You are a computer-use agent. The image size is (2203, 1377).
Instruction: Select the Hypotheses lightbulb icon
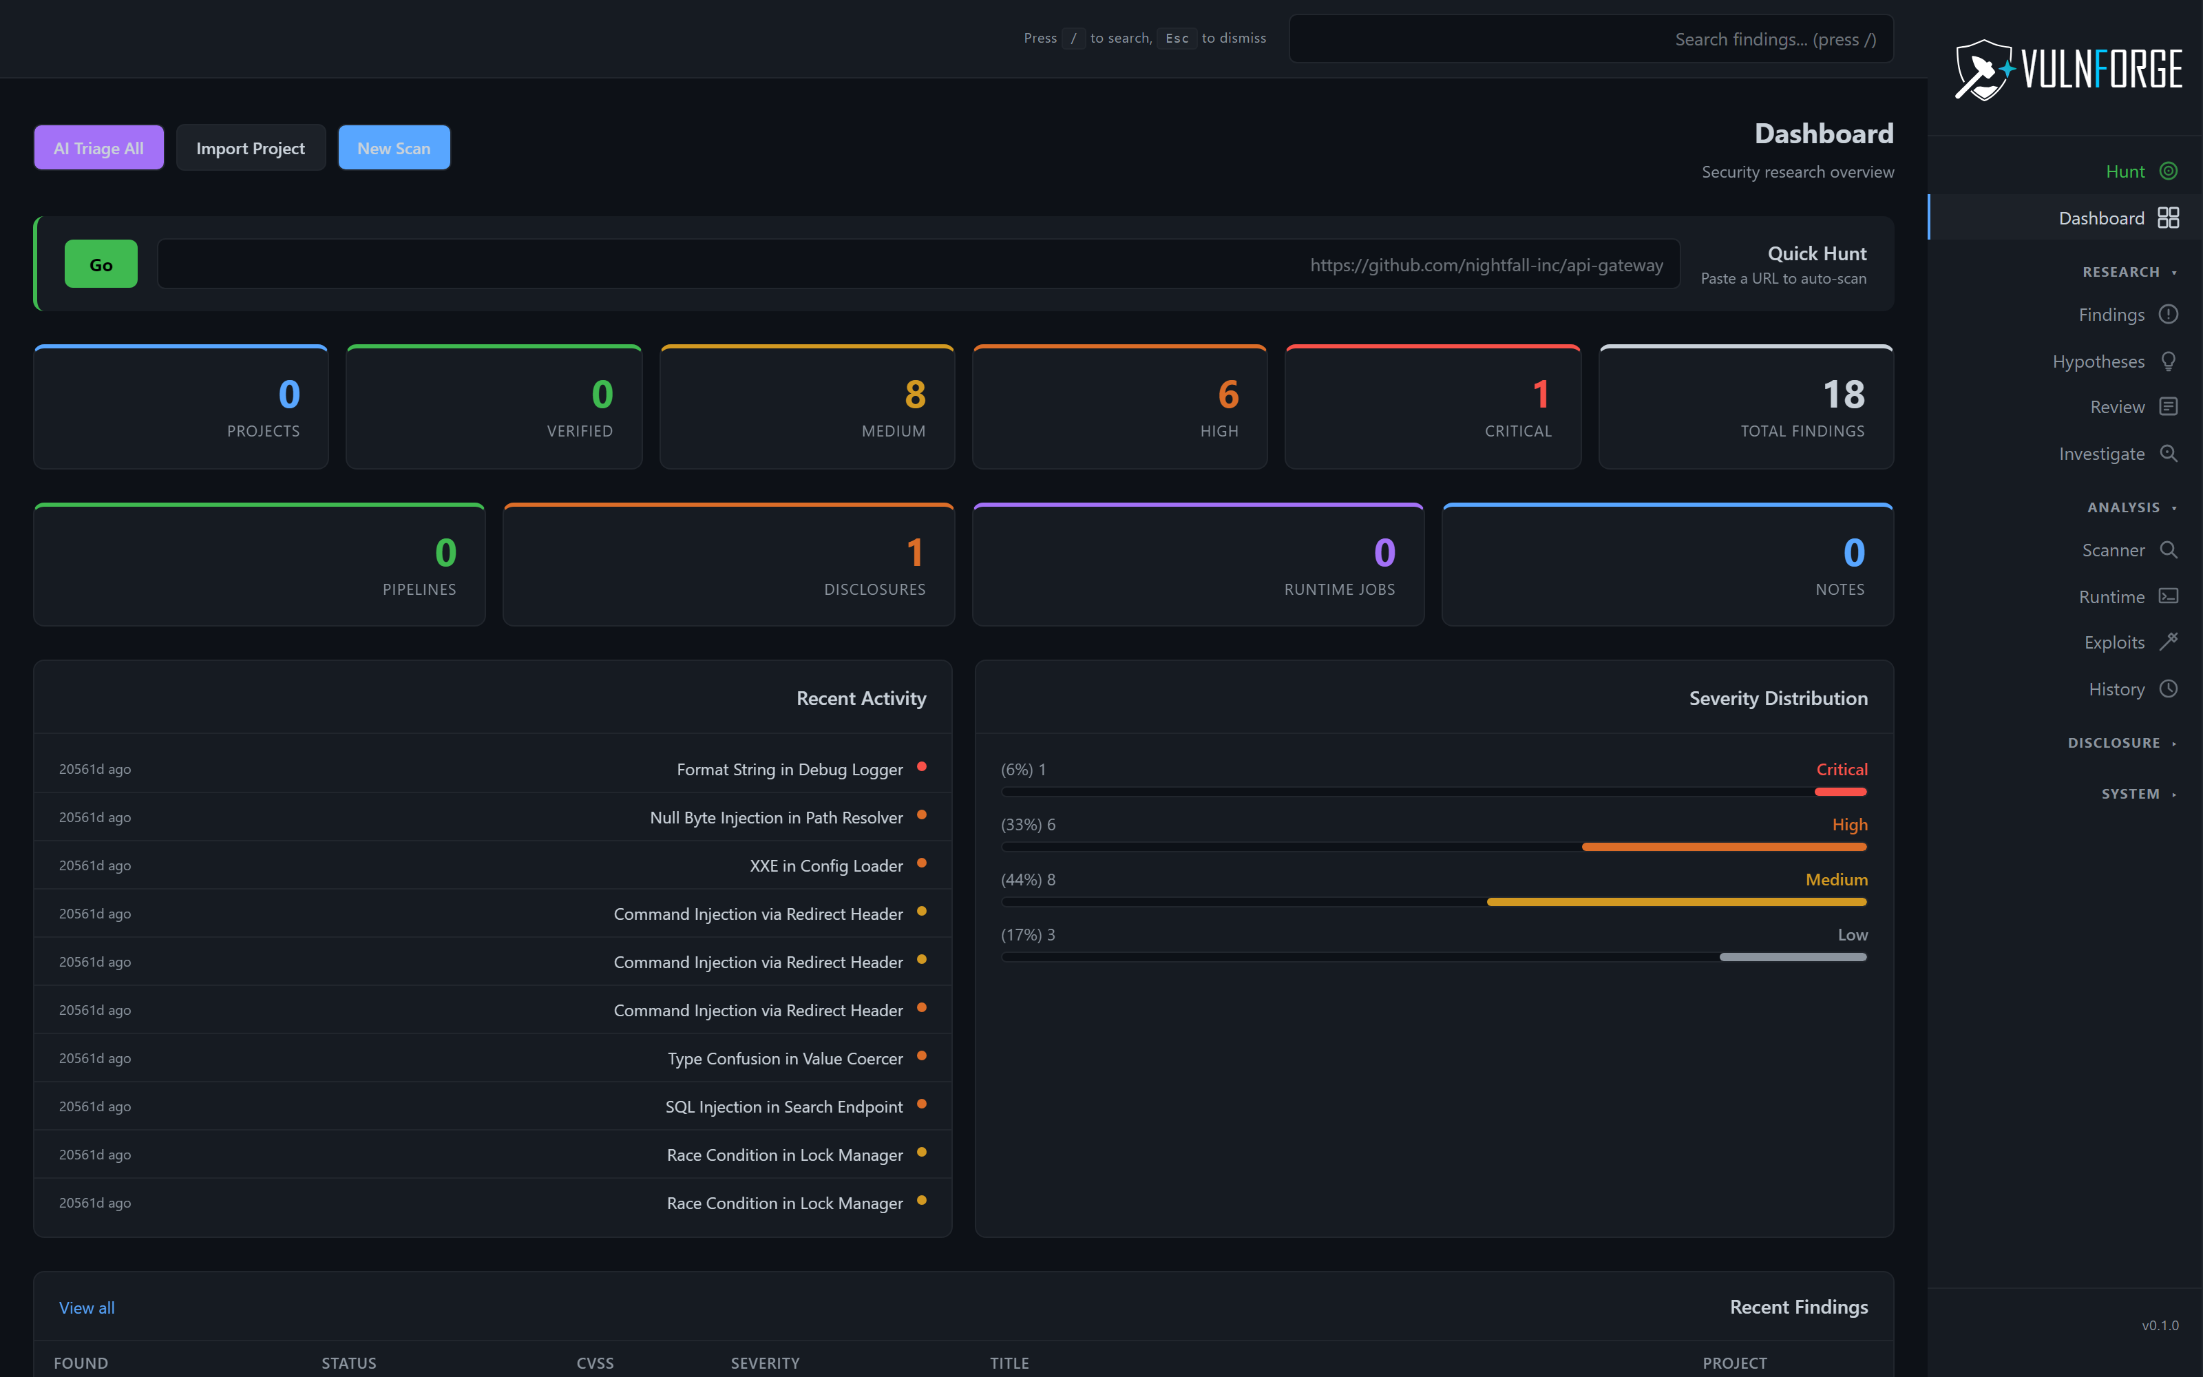pos(2169,361)
